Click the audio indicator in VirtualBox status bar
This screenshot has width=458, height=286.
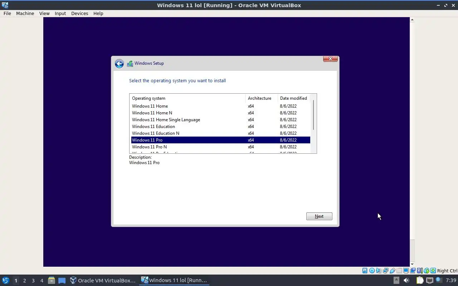(379, 271)
